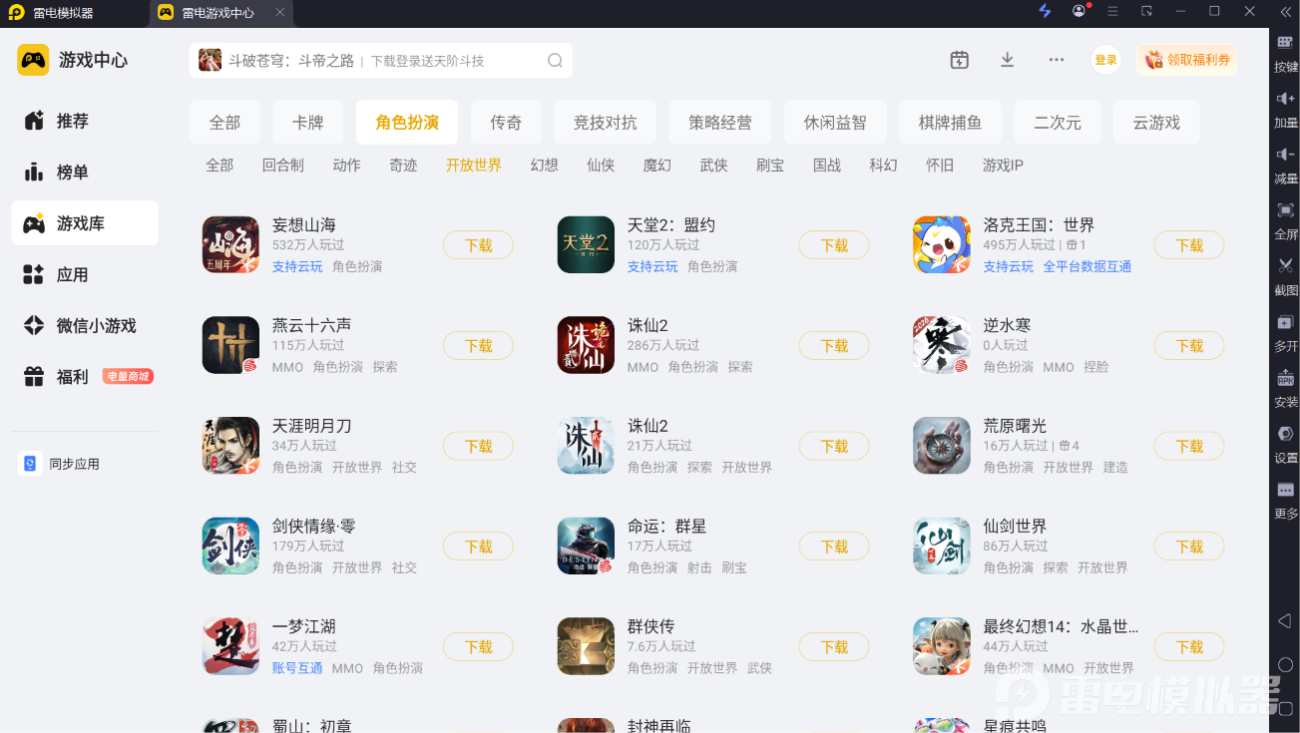
Task: Click 支持云玩 link under 妄想山海
Action: point(297,266)
